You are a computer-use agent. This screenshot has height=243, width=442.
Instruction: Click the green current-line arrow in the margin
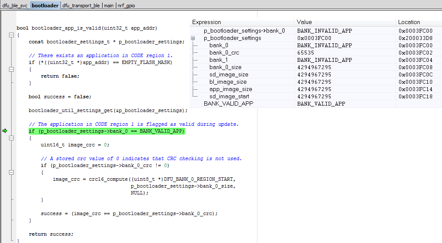(5, 131)
